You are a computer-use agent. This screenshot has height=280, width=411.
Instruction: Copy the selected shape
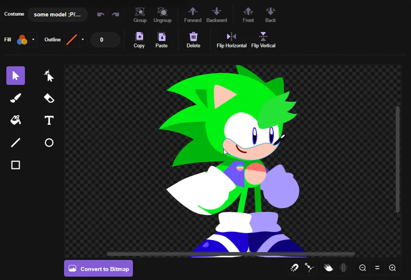[139, 40]
